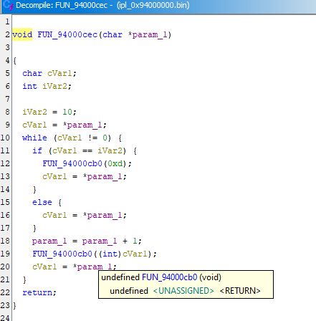Click the constant 10 assigned to iVar2
The image size is (316, 321).
click(67, 112)
